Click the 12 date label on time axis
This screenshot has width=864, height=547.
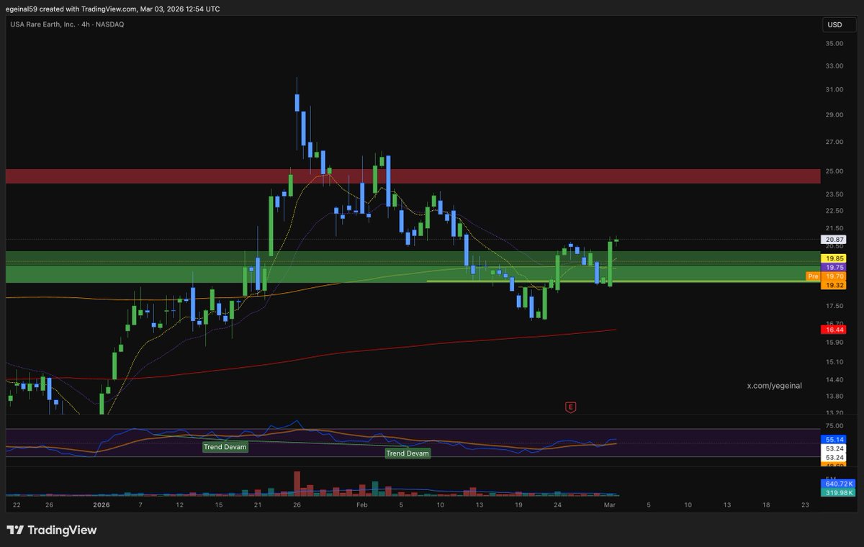(180, 505)
